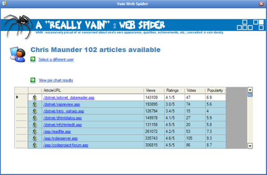Sort by the Views column header

154,90
